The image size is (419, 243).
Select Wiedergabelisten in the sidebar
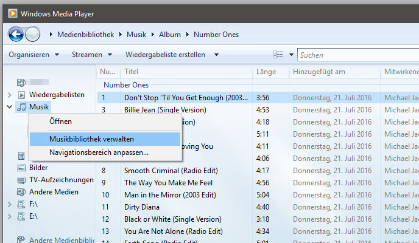pyautogui.click(x=57, y=95)
